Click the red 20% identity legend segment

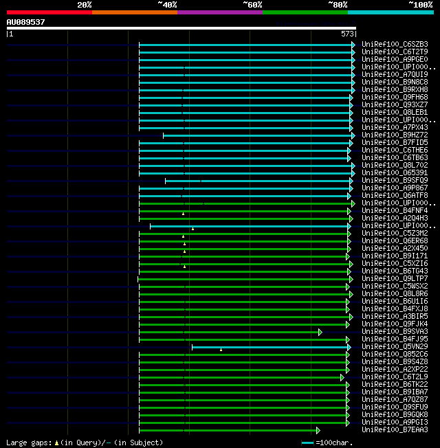tap(49, 12)
